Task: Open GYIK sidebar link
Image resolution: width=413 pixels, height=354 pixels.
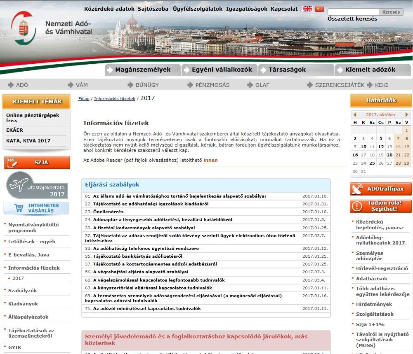Action: point(15,347)
